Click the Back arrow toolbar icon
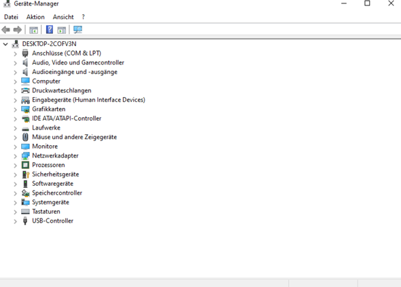This screenshot has width=401, height=287. [x=6, y=30]
